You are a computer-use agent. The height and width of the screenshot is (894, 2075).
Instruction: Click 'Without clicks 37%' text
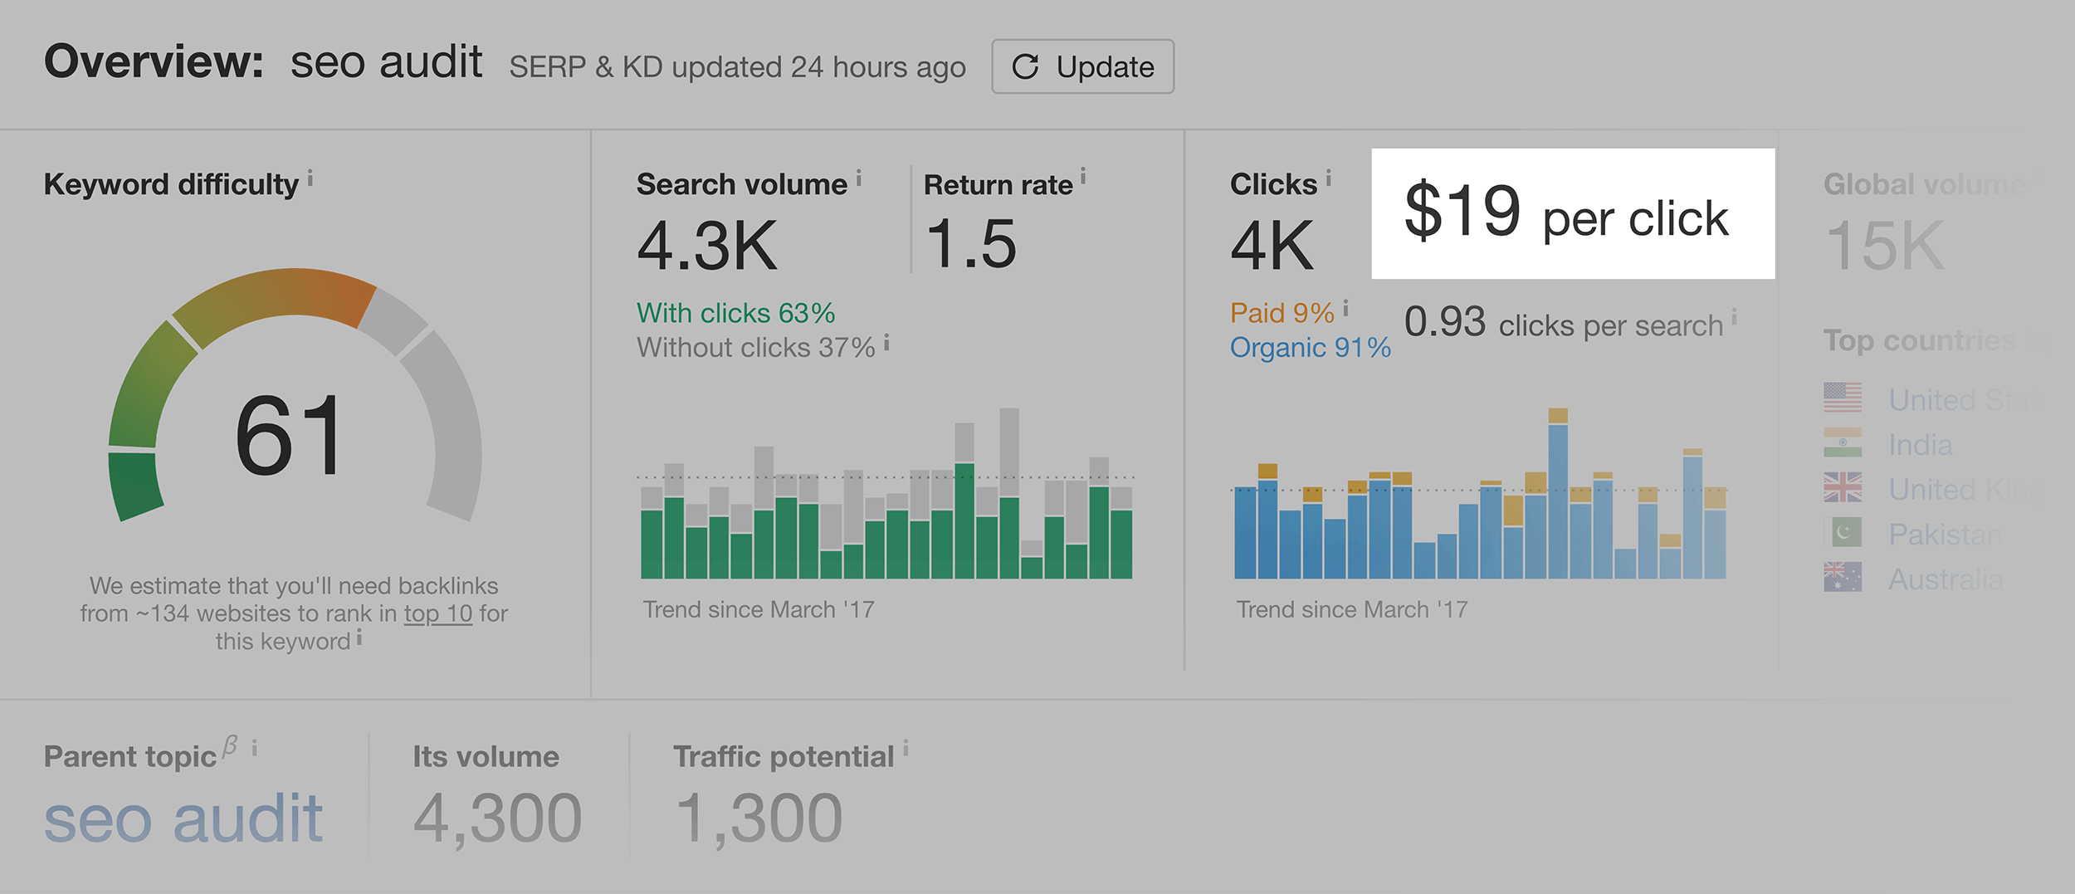(x=756, y=348)
